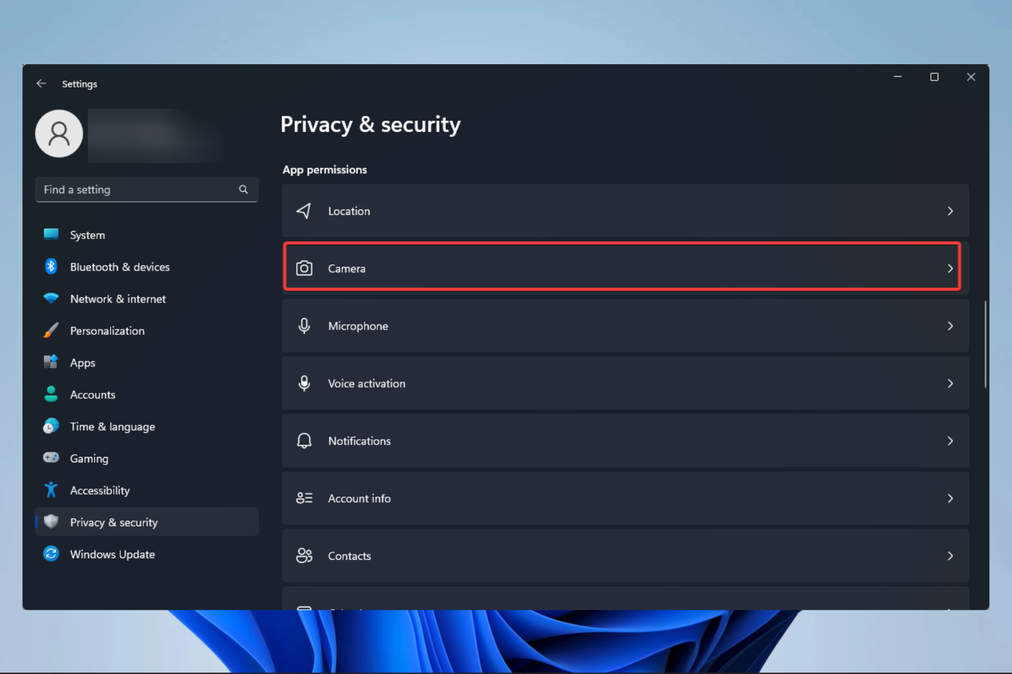Image resolution: width=1012 pixels, height=674 pixels.
Task: Open Accounts settings page
Action: coord(147,394)
